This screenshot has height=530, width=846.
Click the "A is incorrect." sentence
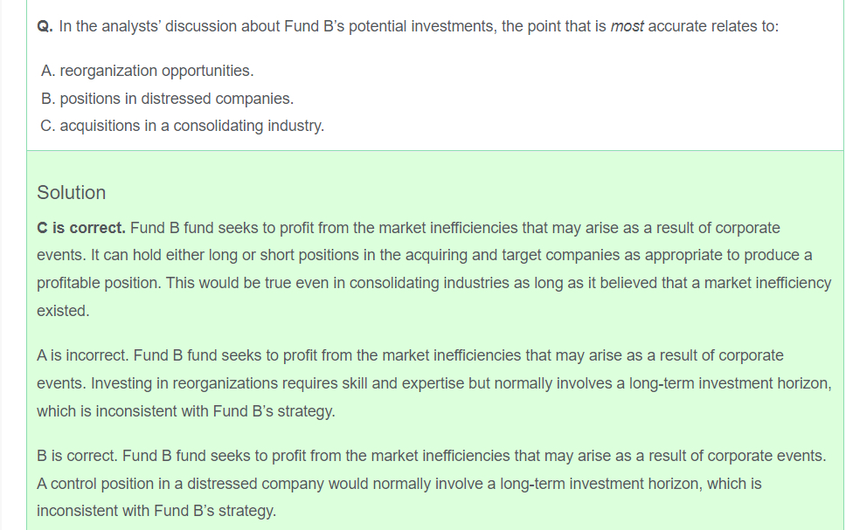point(82,355)
